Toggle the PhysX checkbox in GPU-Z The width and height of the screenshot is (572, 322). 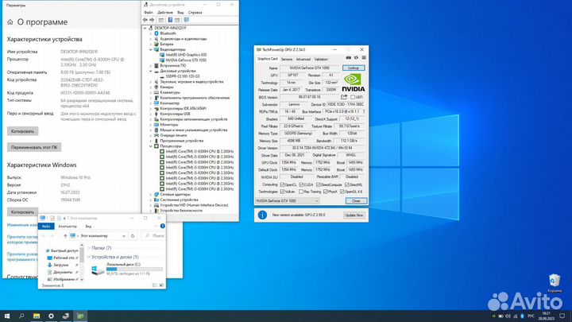(326, 192)
